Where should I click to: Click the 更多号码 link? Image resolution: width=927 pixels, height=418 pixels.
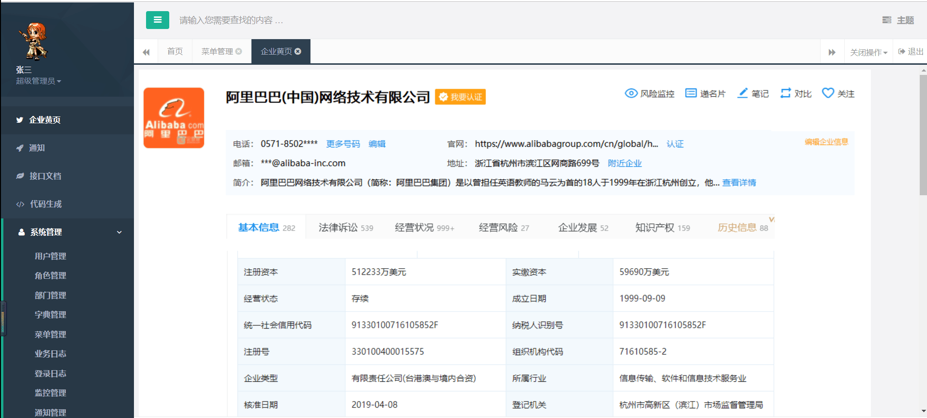[x=343, y=144]
